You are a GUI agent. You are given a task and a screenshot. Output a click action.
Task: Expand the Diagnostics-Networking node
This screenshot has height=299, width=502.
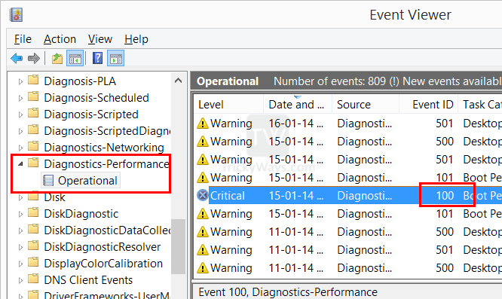pyautogui.click(x=20, y=148)
